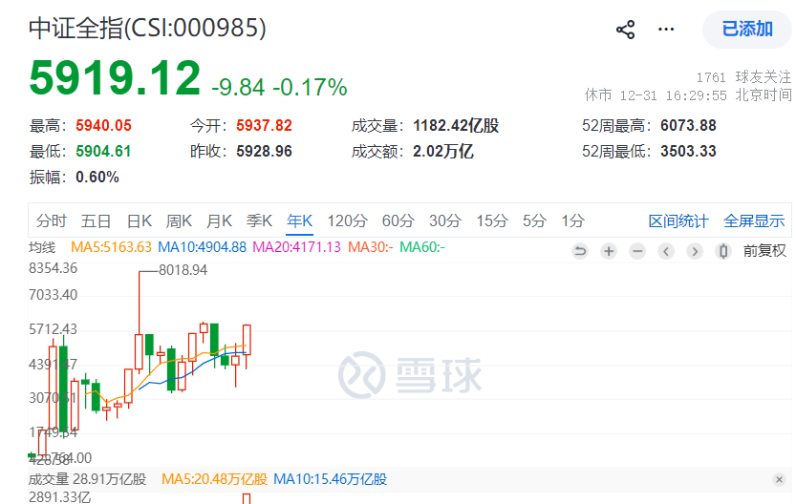
Task: Zoom in chart with plus icon
Action: (609, 251)
